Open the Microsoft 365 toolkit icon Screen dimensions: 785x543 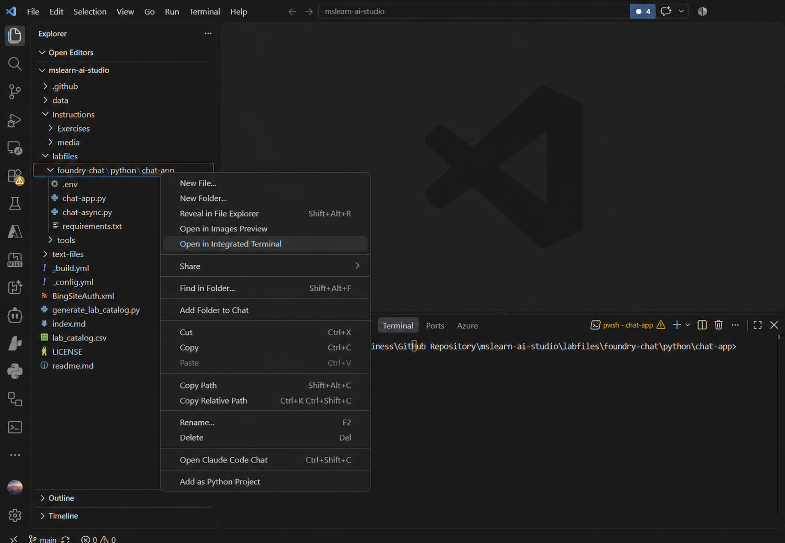pyautogui.click(x=15, y=260)
